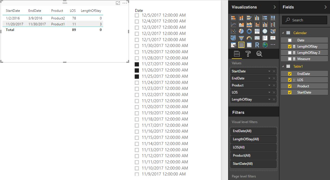Screen dimensions: 330x180
Task: Collapse the Visualizations pane chevron
Action: tap(275, 7)
